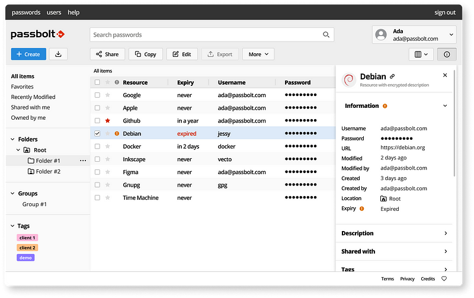Uncheck the Debian row checkbox
Image resolution: width=474 pixels, height=298 pixels.
click(x=97, y=133)
